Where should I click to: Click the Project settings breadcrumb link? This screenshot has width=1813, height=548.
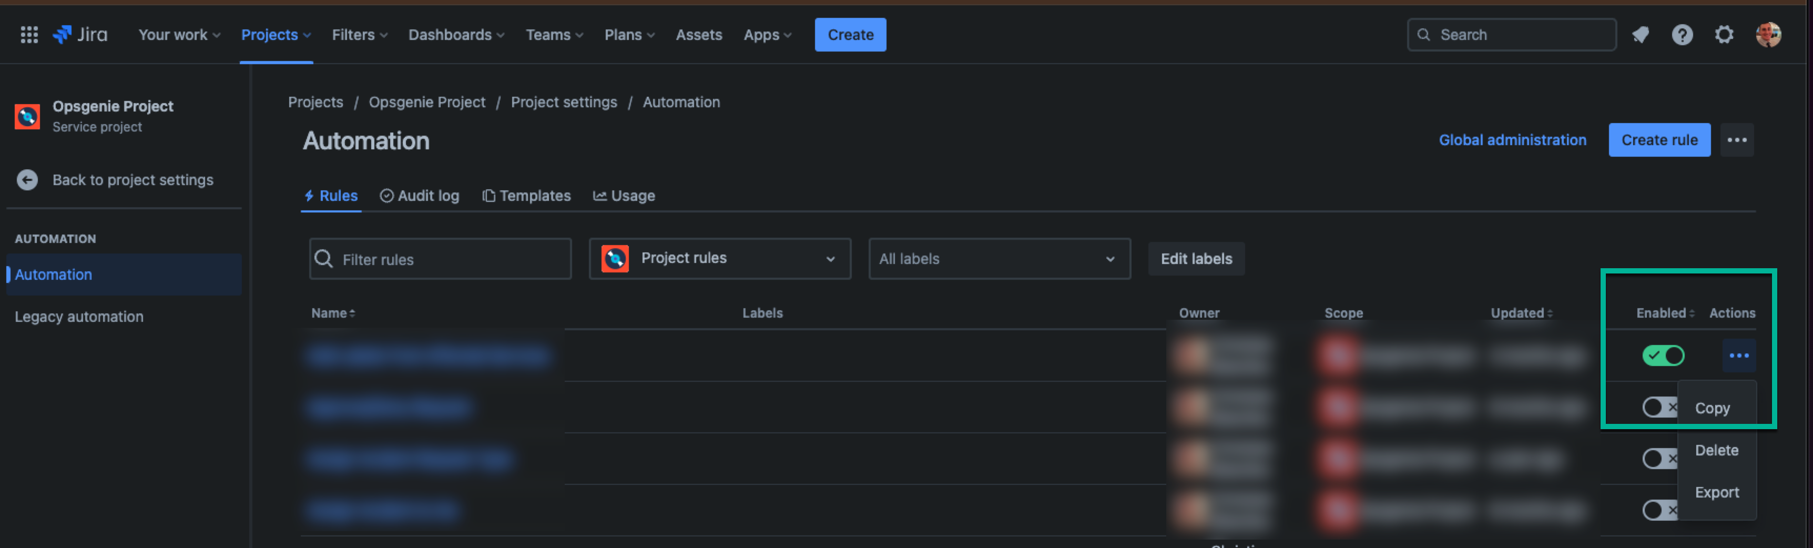pos(564,102)
